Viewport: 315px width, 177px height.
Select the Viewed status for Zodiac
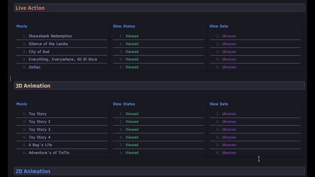132,67
